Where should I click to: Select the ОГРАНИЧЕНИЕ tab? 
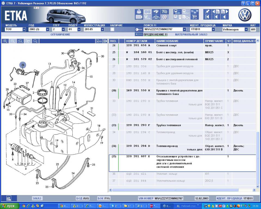tap(60, 35)
